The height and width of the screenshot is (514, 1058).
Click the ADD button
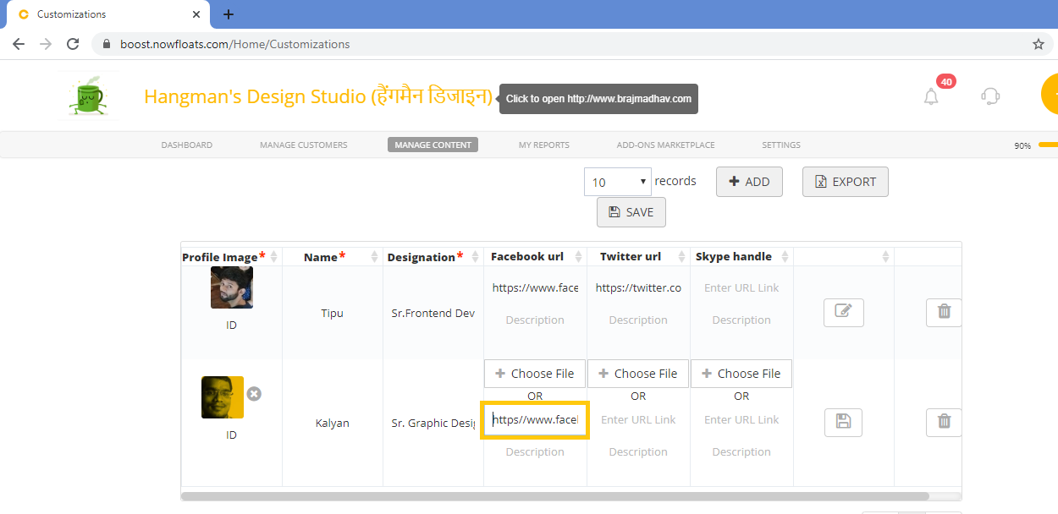[749, 182]
